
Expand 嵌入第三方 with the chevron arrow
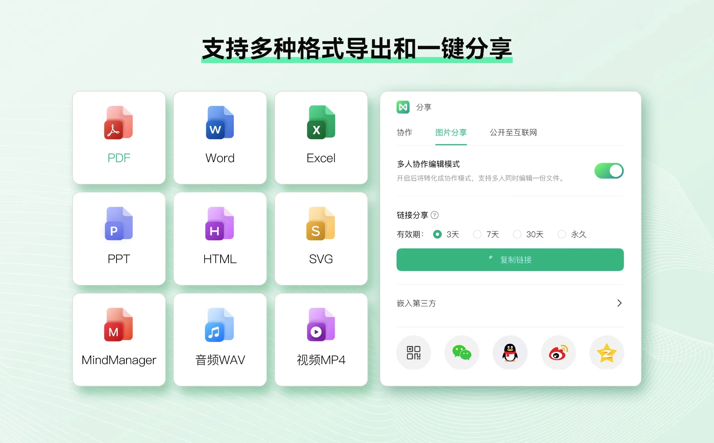(619, 303)
